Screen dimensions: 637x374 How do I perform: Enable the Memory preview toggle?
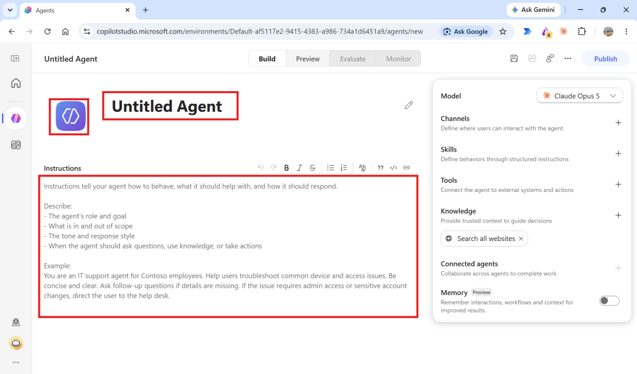[x=609, y=301]
